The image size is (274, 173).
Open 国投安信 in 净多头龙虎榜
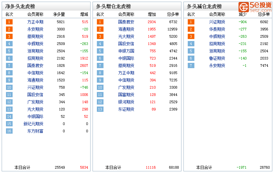(x=35, y=95)
